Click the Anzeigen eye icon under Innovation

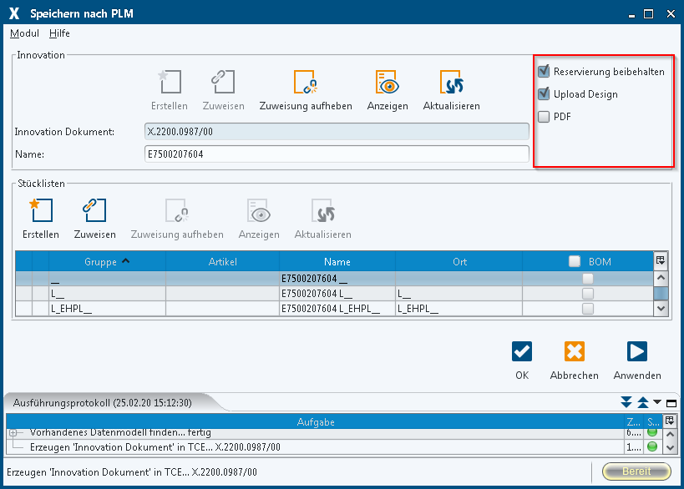[387, 83]
